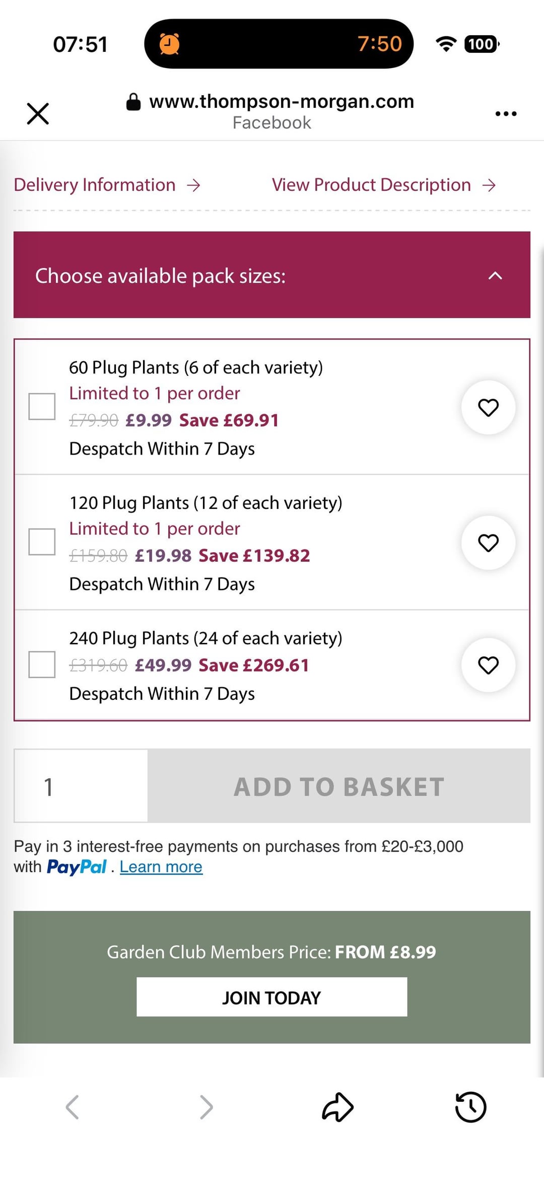The width and height of the screenshot is (544, 1183).
Task: Go back with the left chevron
Action: click(73, 1107)
